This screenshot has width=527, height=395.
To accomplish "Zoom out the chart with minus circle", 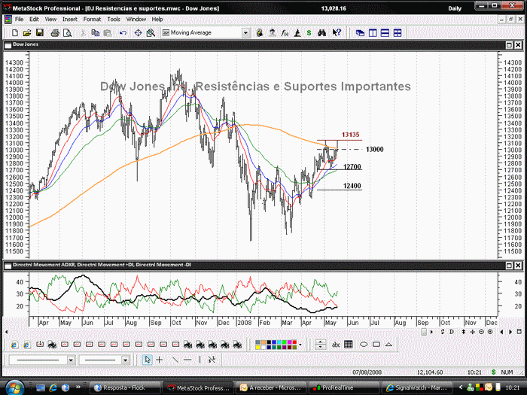I will (481, 332).
